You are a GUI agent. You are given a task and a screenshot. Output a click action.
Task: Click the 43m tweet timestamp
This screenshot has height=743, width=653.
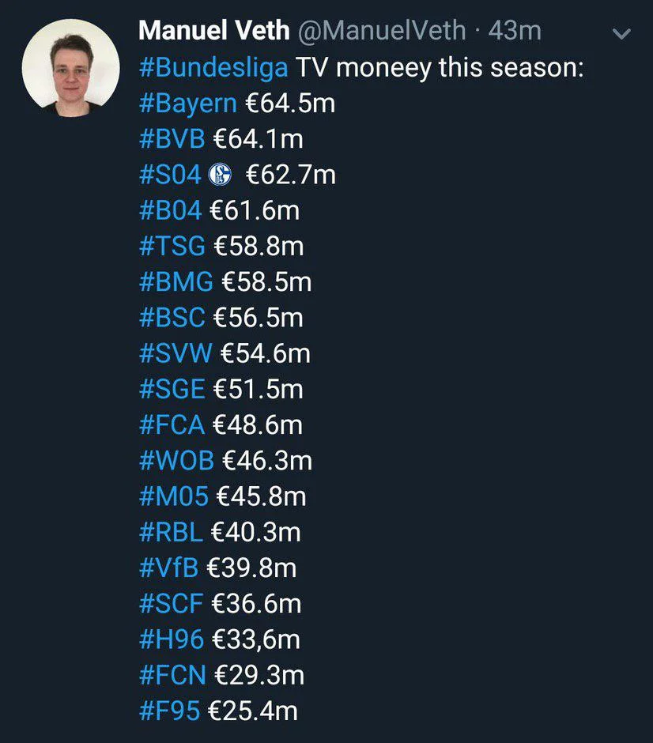pyautogui.click(x=515, y=31)
